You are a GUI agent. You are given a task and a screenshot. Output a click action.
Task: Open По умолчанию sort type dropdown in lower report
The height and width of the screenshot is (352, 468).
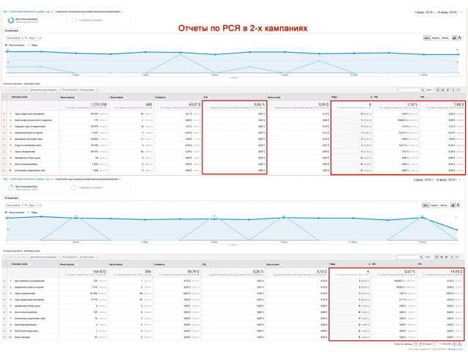(x=89, y=257)
